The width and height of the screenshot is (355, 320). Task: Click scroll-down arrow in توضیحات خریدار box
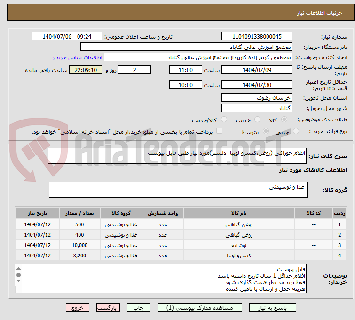point(19,289)
